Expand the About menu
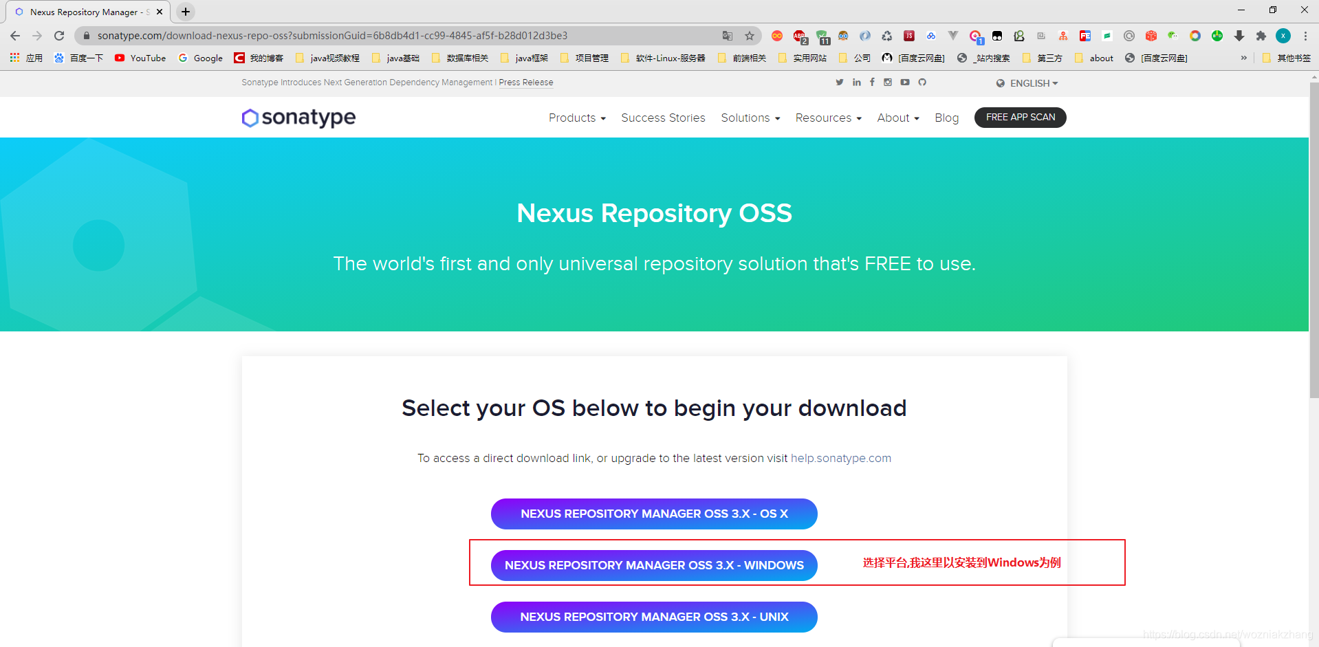Viewport: 1319px width, 647px height. tap(898, 118)
